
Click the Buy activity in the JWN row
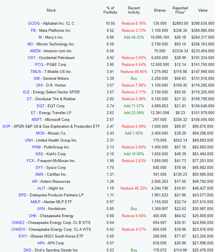pyautogui.click(x=134, y=209)
